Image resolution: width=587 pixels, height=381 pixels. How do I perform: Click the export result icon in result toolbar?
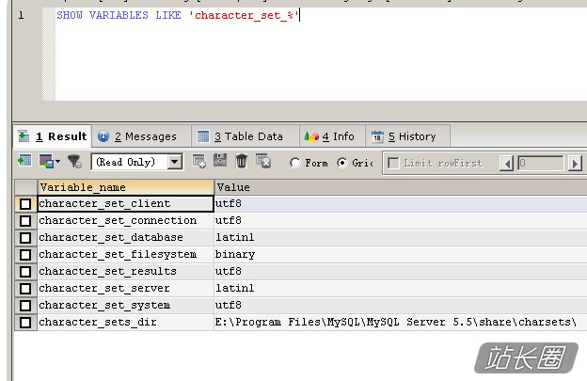click(24, 161)
